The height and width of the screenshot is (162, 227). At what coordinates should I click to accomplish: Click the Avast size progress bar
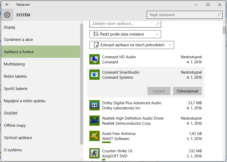pos(106,142)
